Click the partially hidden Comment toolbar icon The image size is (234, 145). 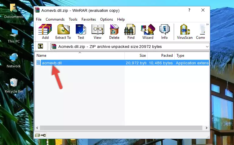(201, 32)
